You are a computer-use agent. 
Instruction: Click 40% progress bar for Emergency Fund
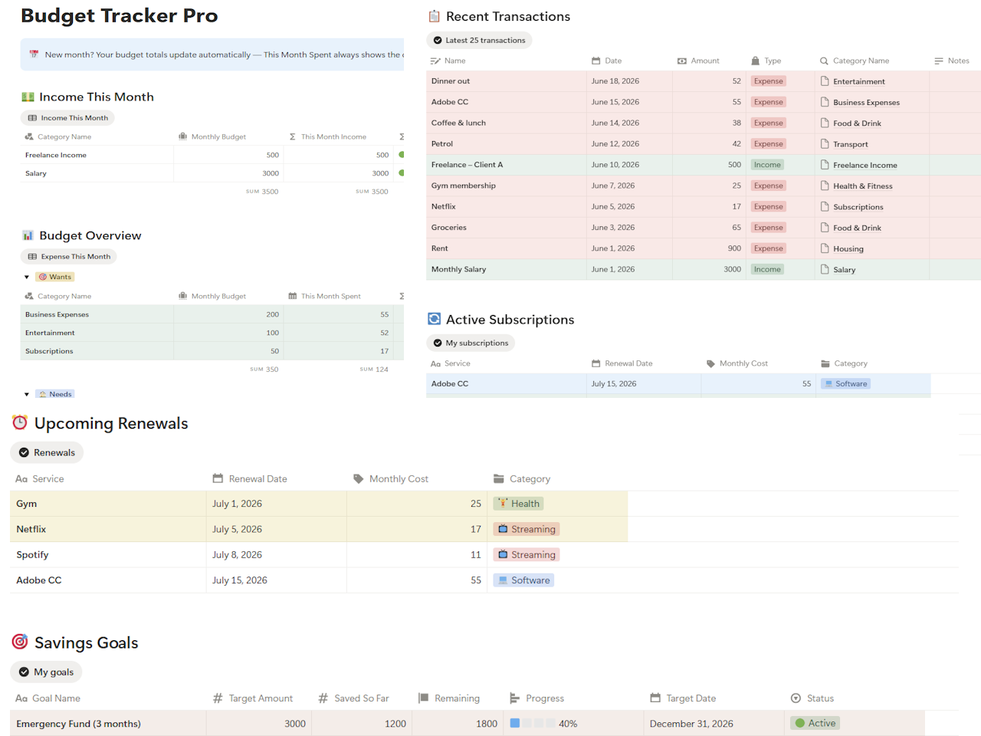(x=543, y=723)
